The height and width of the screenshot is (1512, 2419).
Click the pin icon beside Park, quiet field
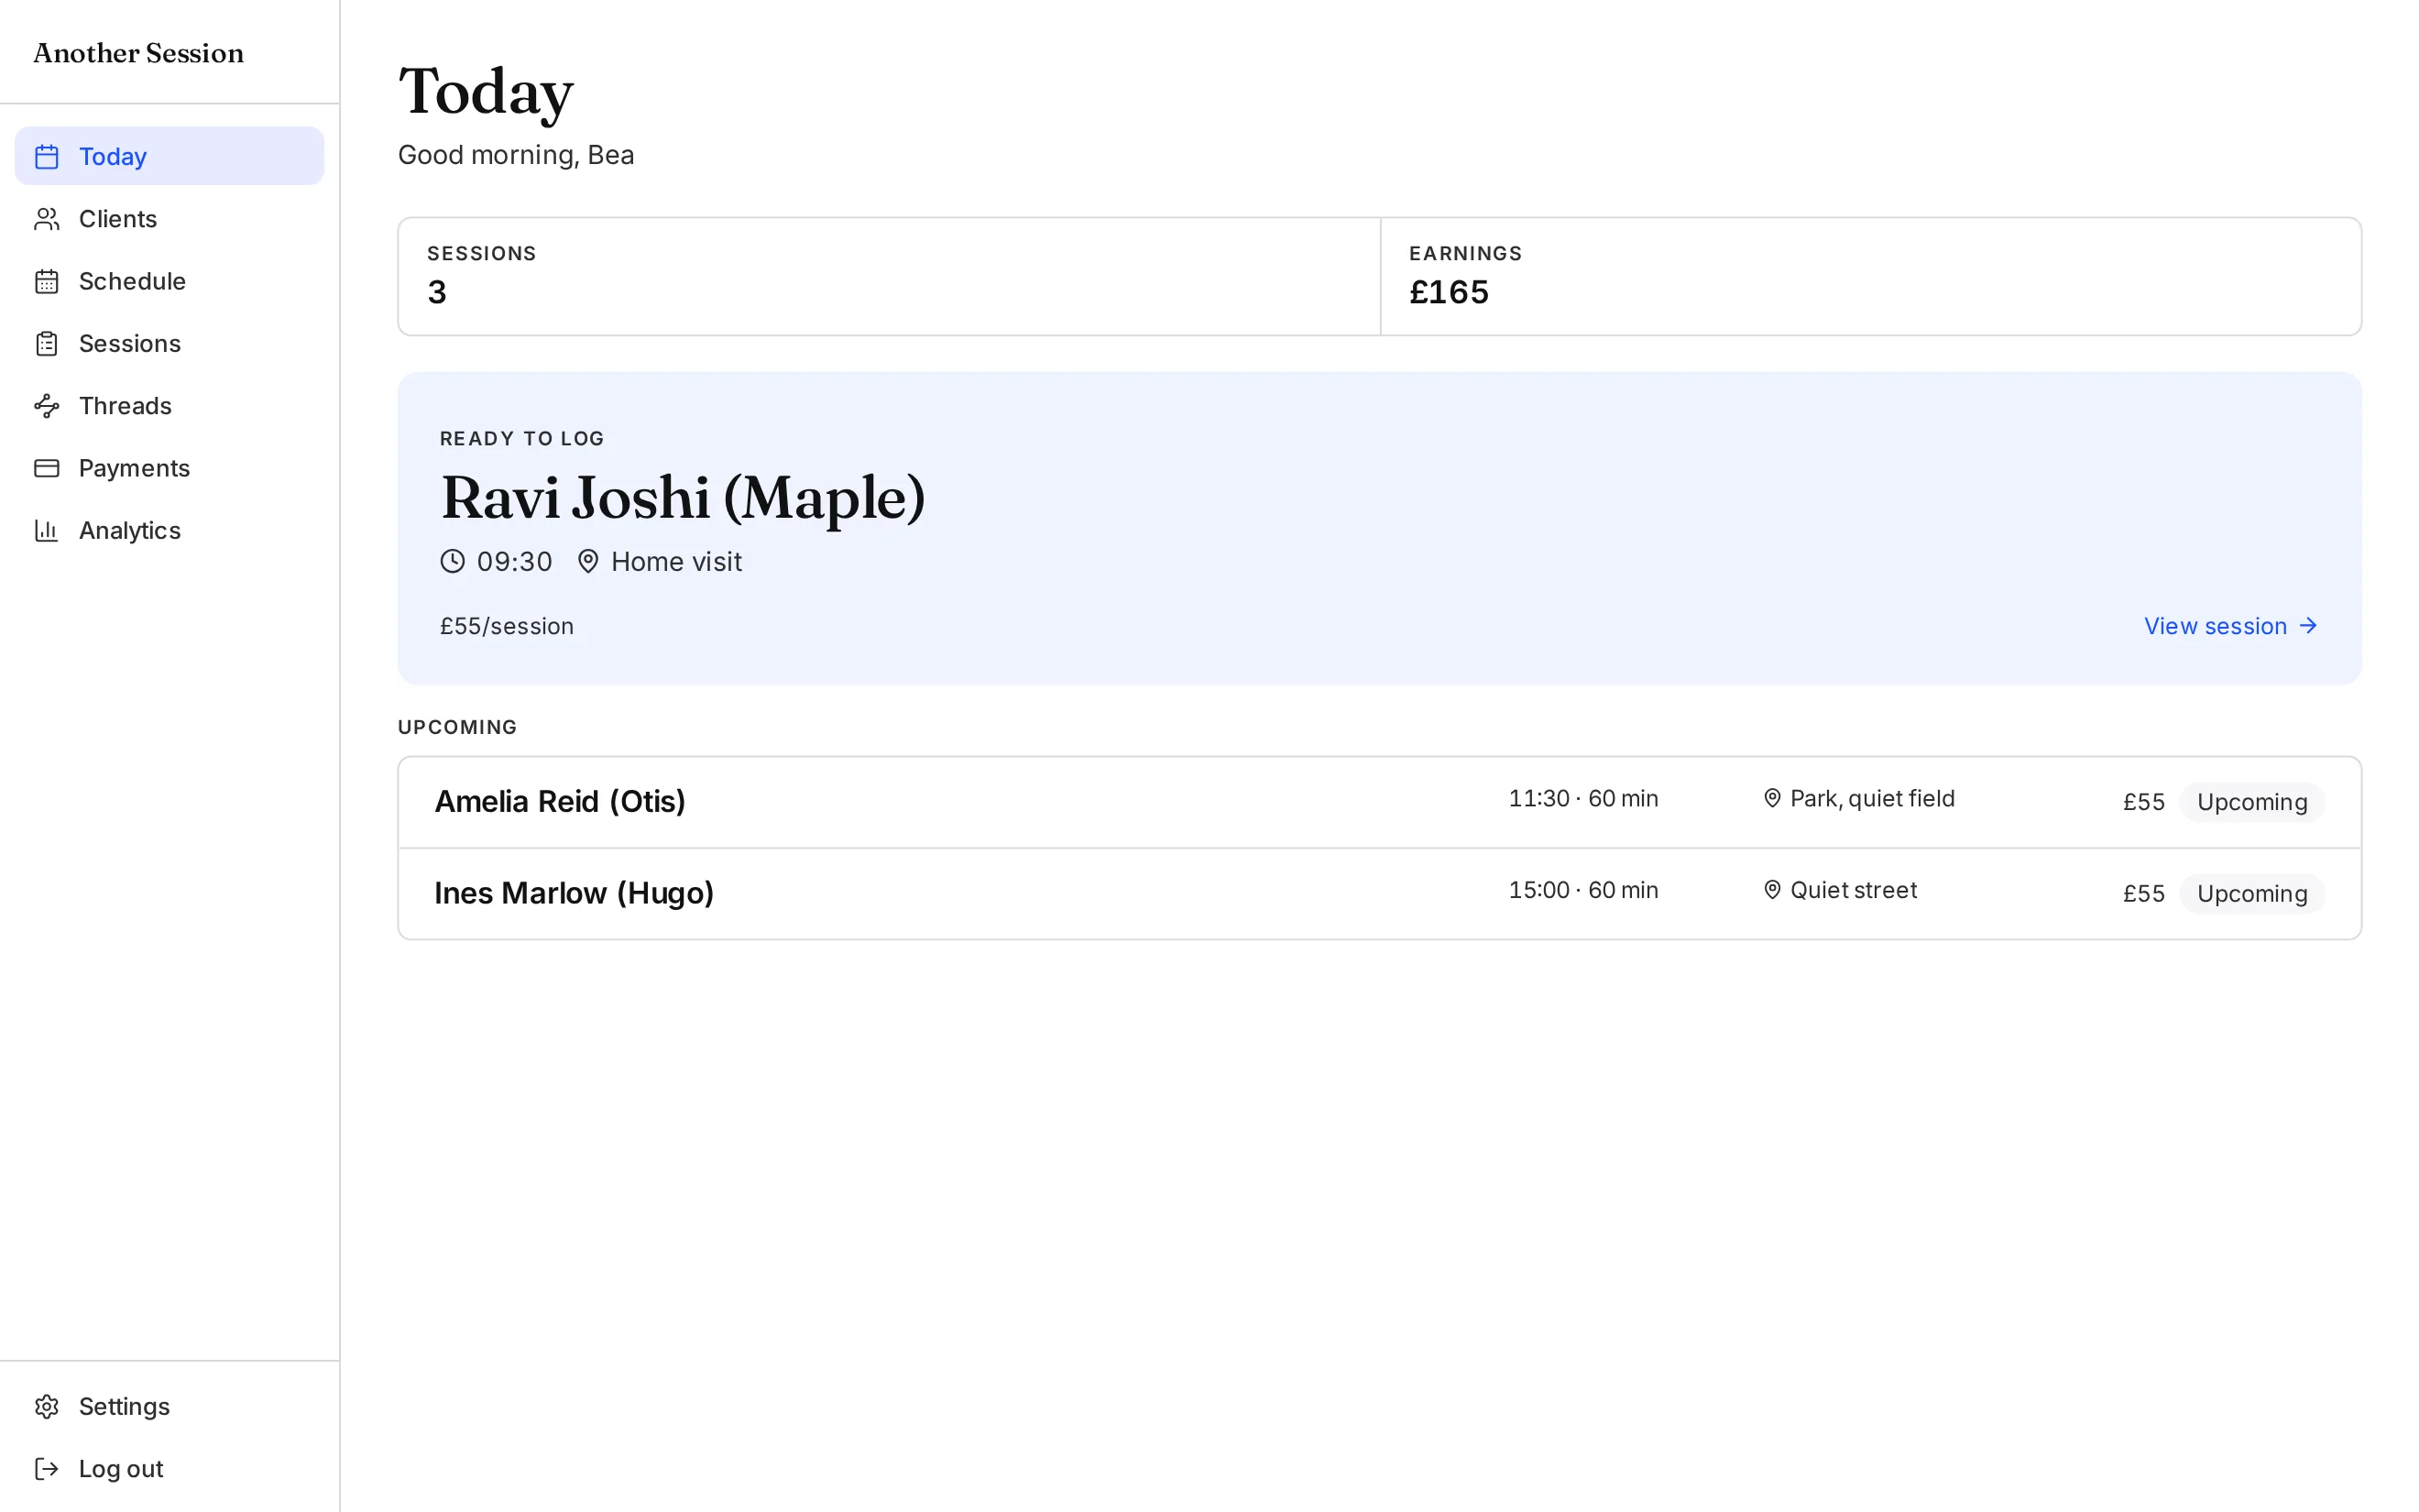1772,798
